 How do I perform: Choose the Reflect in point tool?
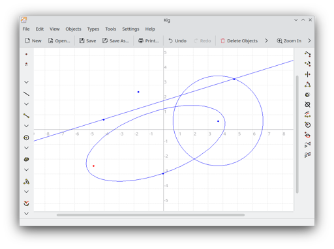(x=307, y=64)
